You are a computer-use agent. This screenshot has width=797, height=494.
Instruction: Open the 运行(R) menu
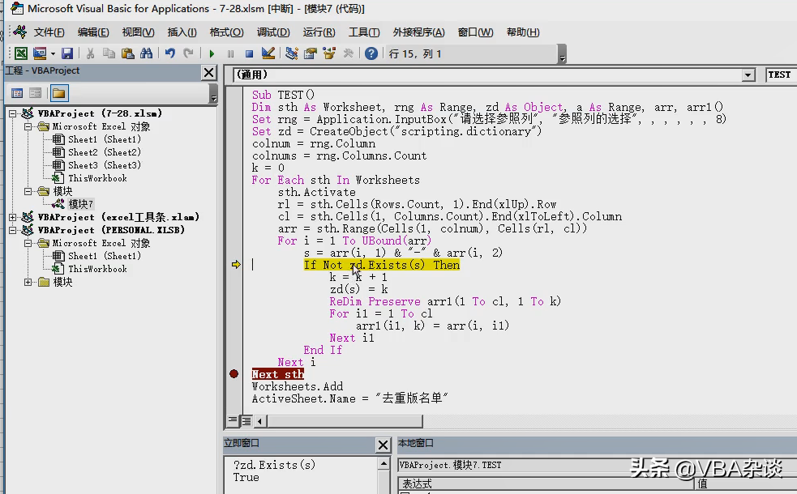319,32
